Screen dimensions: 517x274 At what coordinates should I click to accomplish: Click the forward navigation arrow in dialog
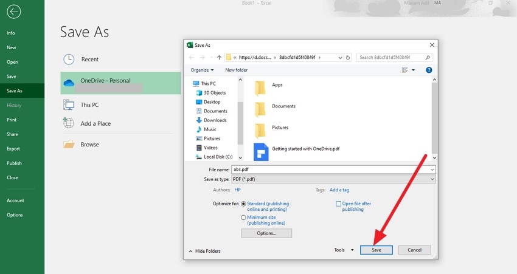click(202, 57)
